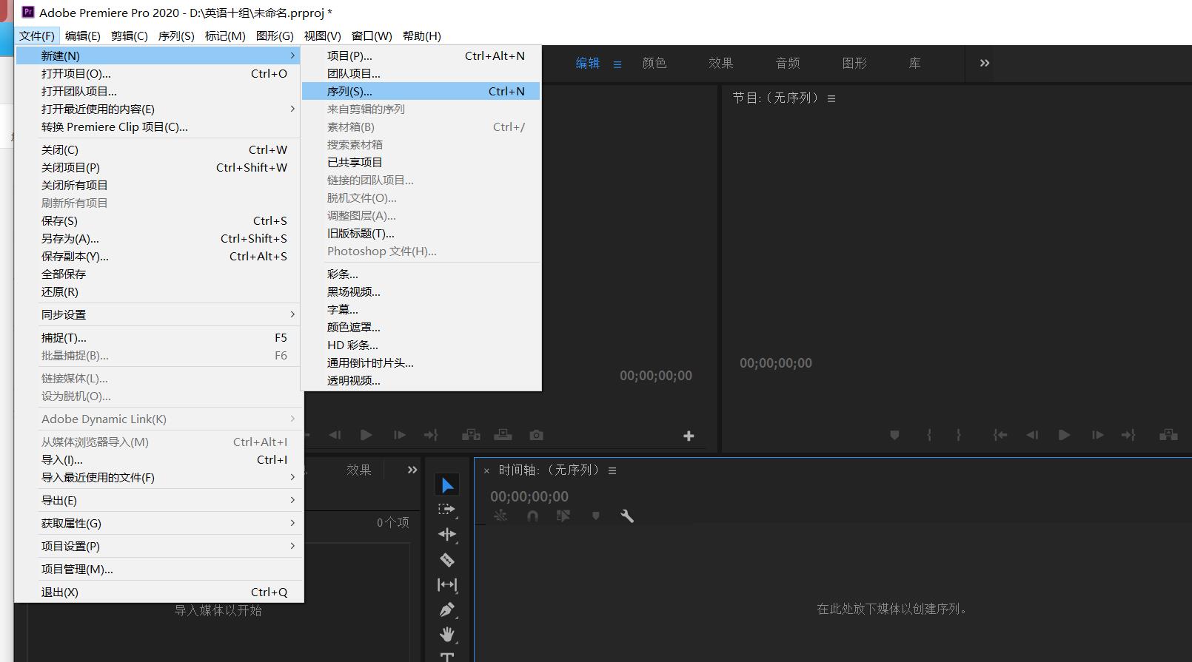
Task: Step forward one frame in source monitor
Action: pyautogui.click(x=400, y=435)
